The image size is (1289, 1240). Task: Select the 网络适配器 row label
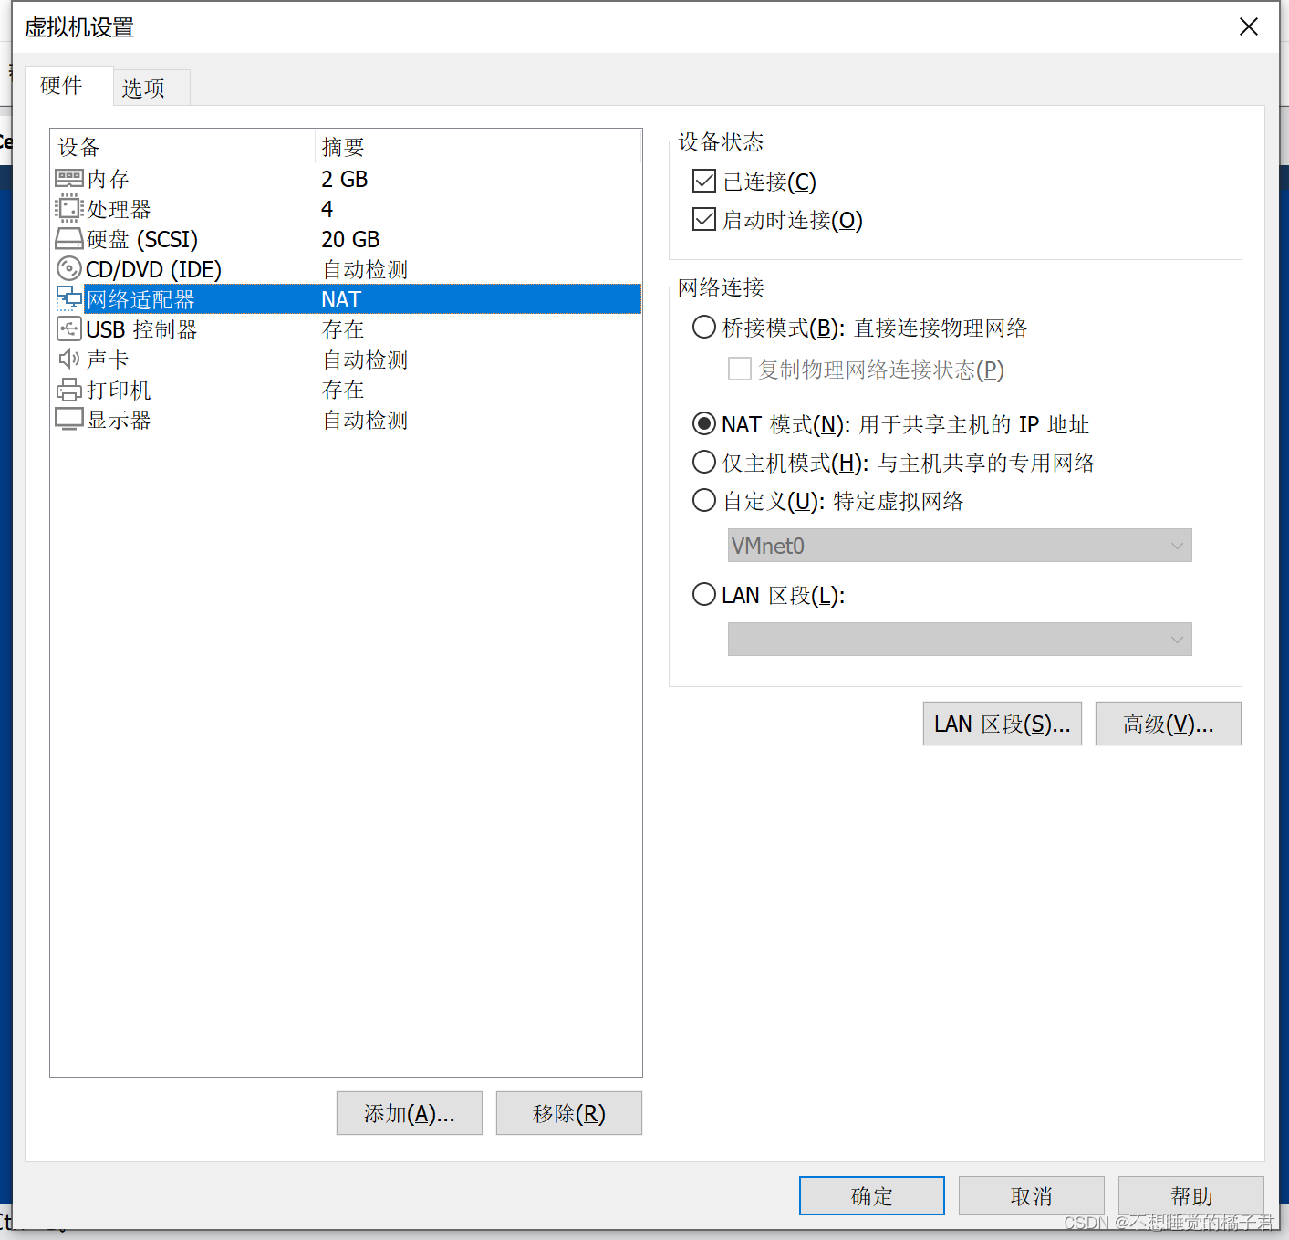(140, 299)
